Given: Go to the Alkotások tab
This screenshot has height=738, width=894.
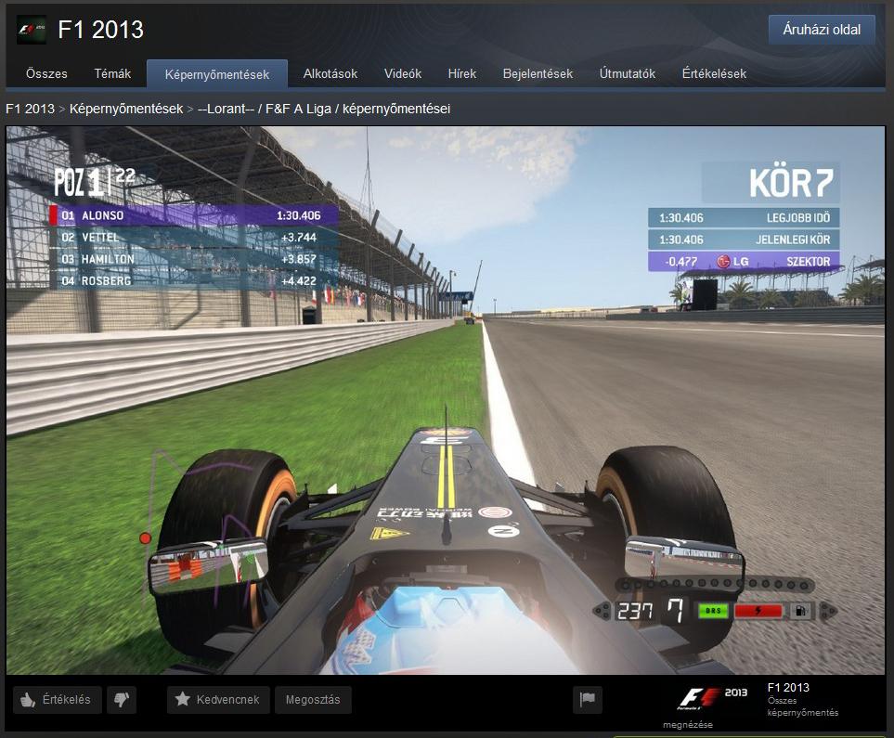Looking at the screenshot, I should [330, 73].
